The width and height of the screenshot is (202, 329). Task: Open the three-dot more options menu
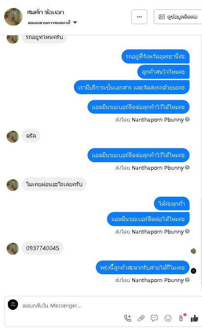(139, 17)
